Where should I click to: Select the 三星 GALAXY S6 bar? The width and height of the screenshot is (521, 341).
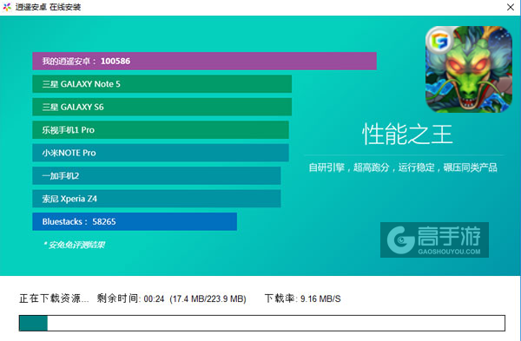click(x=162, y=107)
